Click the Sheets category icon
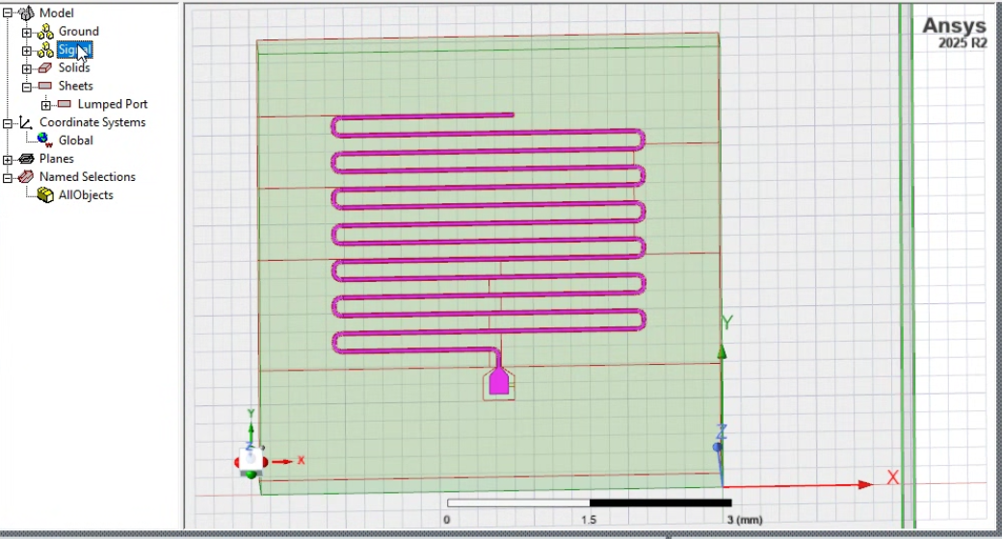The width and height of the screenshot is (1002, 539). [x=45, y=86]
